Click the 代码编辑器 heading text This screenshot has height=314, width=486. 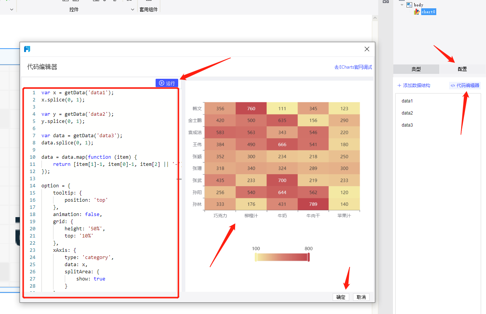(x=42, y=67)
